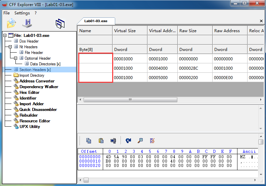266x186 pixels.
Task: Click Virtual Address cell 00004000
Action: [162, 68]
